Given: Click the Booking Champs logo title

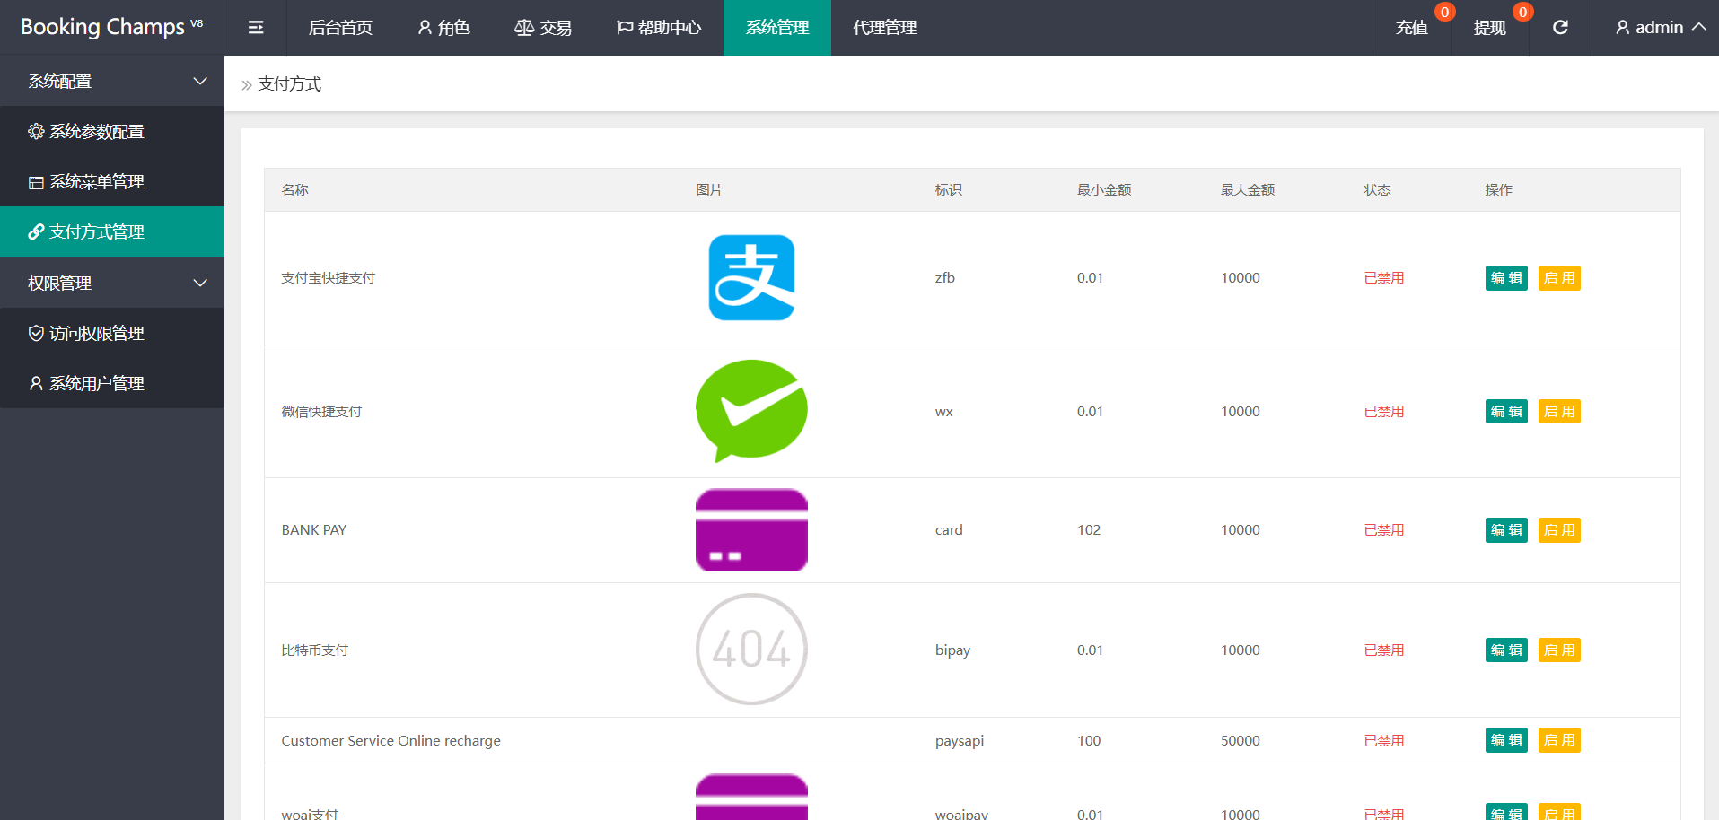Looking at the screenshot, I should 111,27.
